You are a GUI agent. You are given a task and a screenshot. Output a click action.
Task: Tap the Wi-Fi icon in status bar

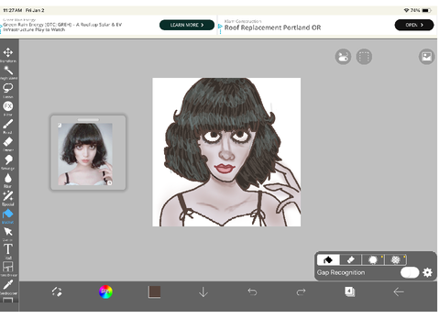tap(406, 10)
